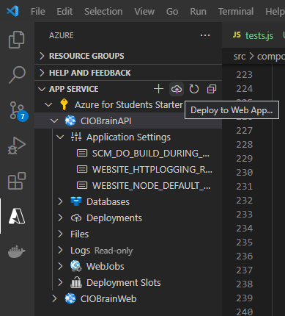Open Source Control with 7 pending changes
Viewport: 285px width, 316px height.
click(x=18, y=111)
